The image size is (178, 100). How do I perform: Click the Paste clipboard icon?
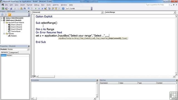21,9
